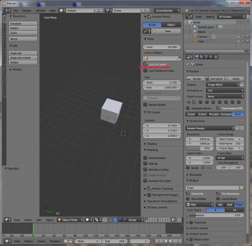Click the Animation clapperboard button
Screen dimensions: 252x246
point(214,79)
